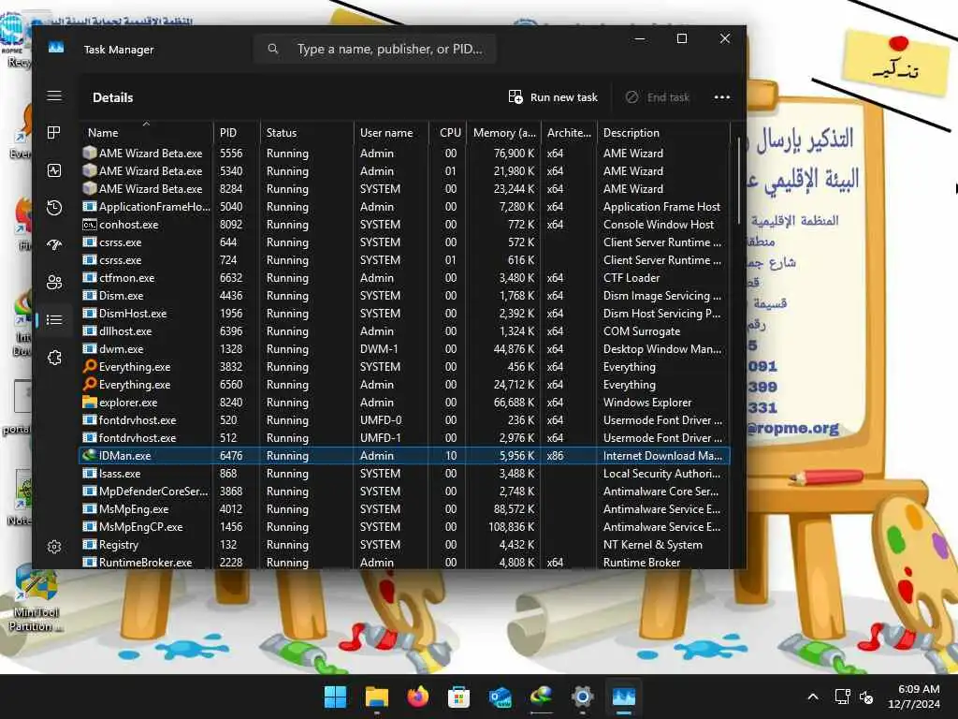Open Settings from the taskbar
Viewport: 958px width, 719px height.
click(582, 697)
